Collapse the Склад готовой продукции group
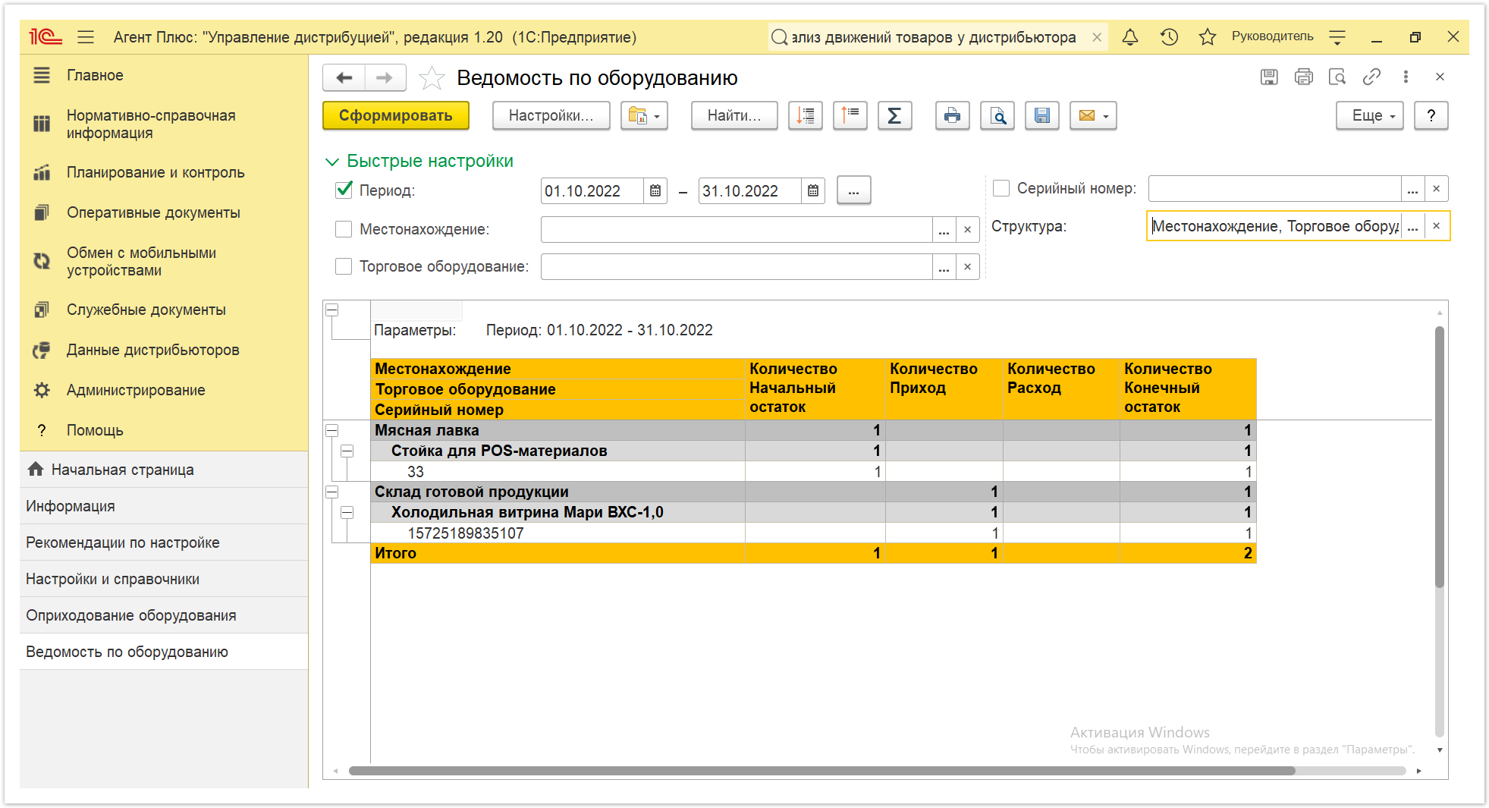 coord(331,492)
